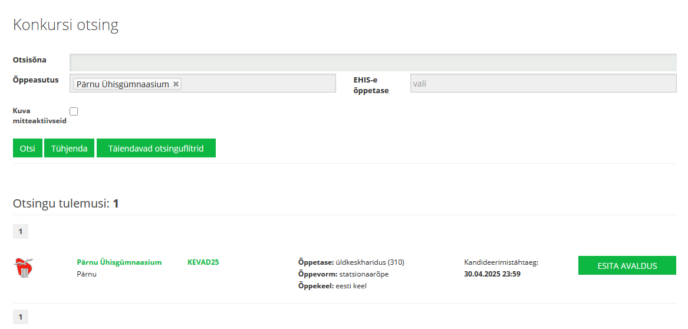Click the Õppevorm statsionaarõpe text
688x329 pixels.
coord(343,274)
